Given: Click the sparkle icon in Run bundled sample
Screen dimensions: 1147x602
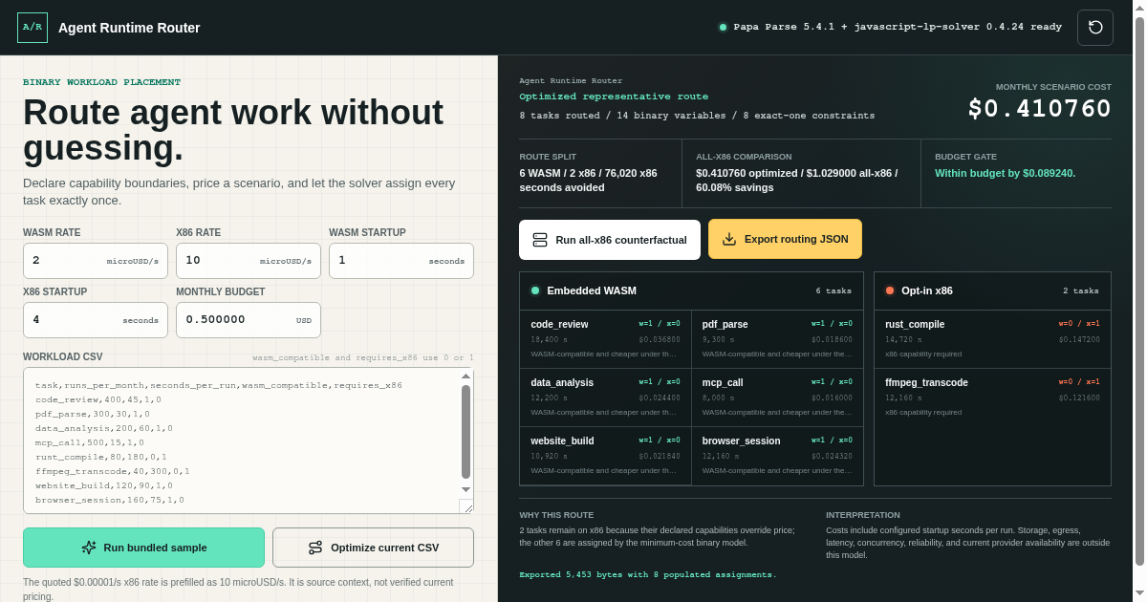Looking at the screenshot, I should click(x=89, y=548).
